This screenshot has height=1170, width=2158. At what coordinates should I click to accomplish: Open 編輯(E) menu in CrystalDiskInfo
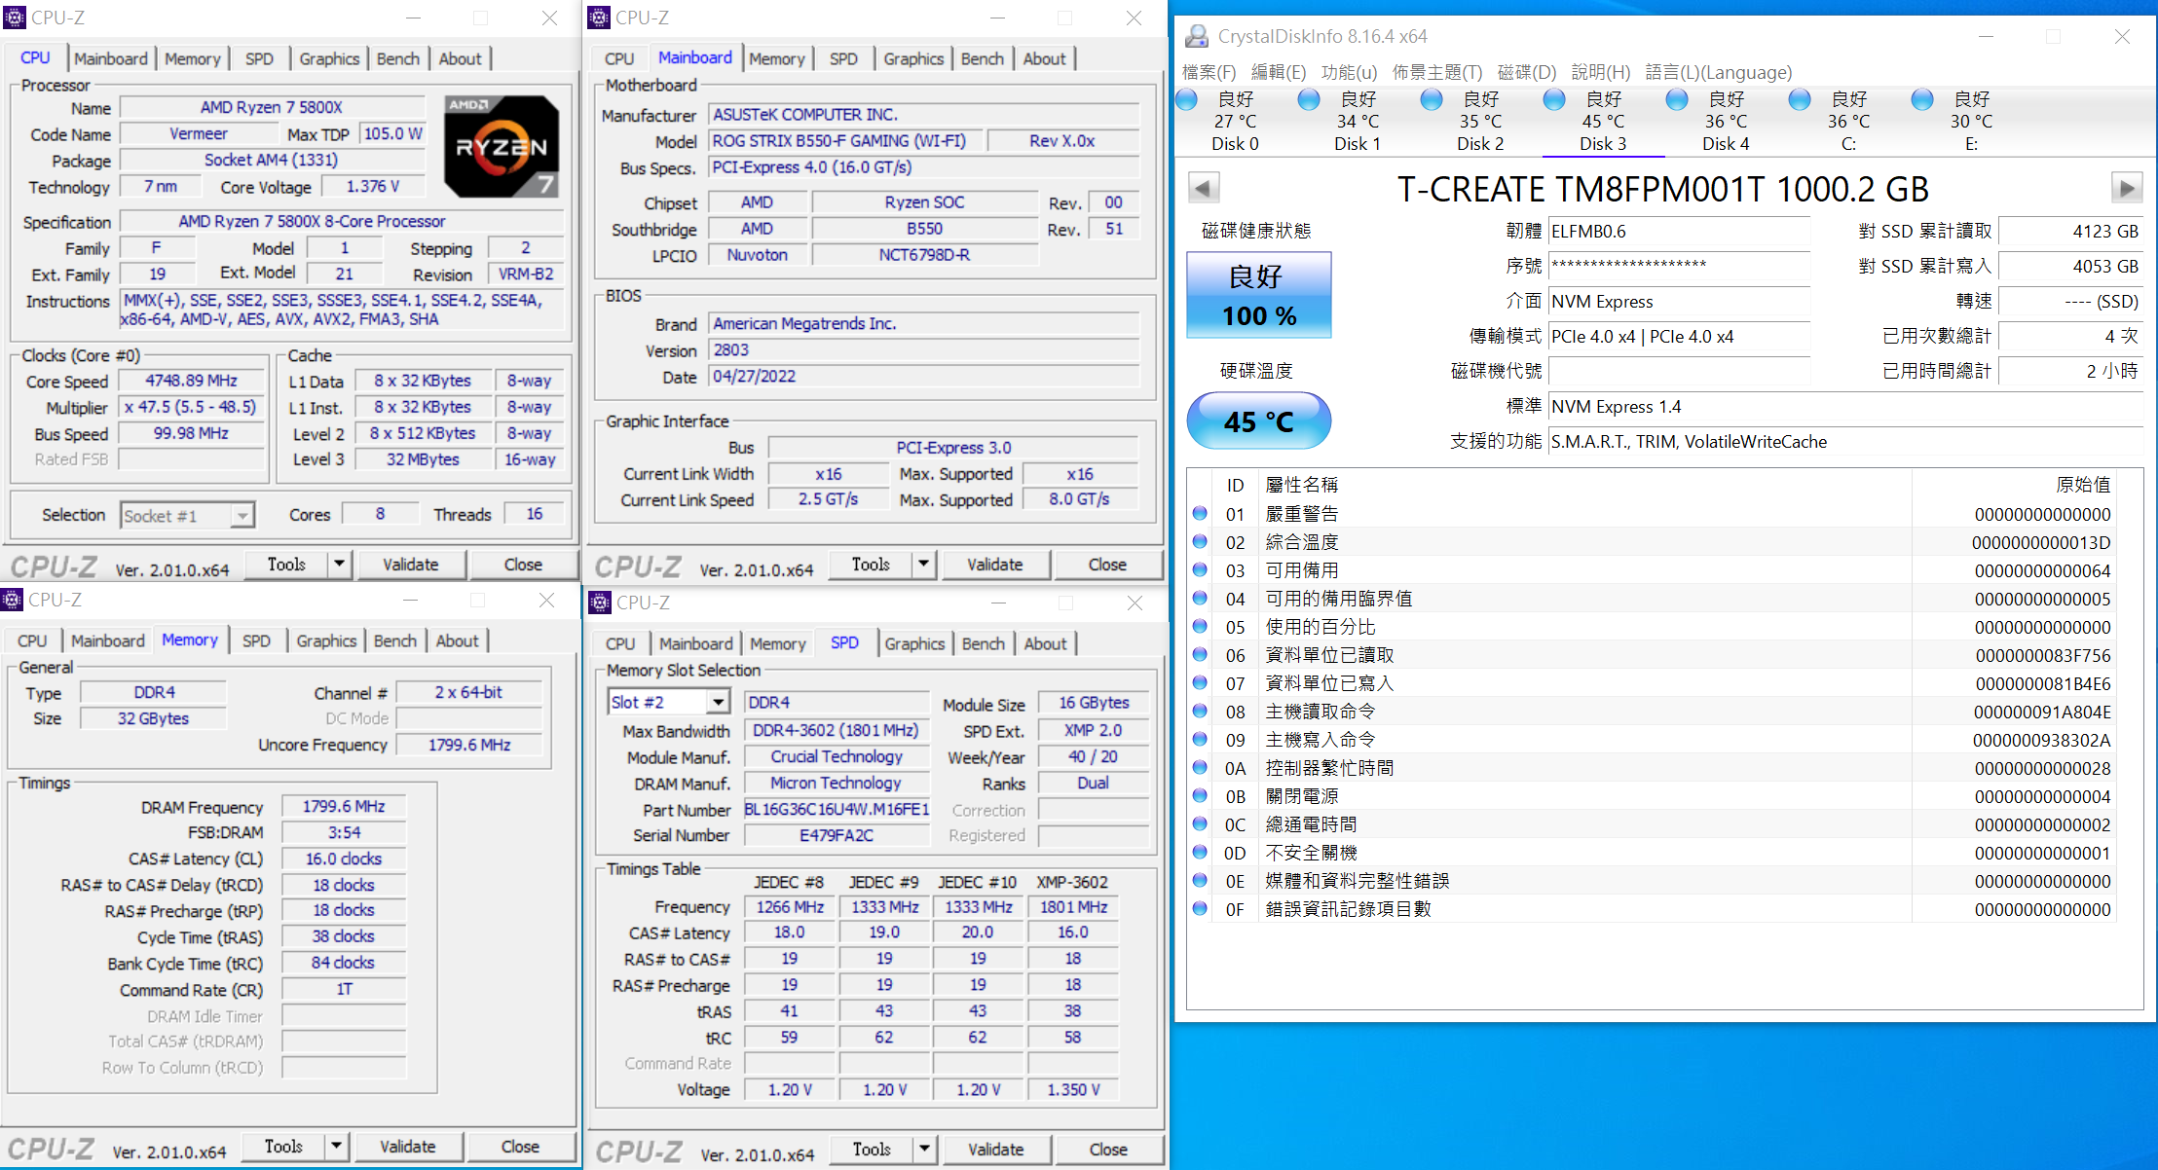pyautogui.click(x=1279, y=72)
